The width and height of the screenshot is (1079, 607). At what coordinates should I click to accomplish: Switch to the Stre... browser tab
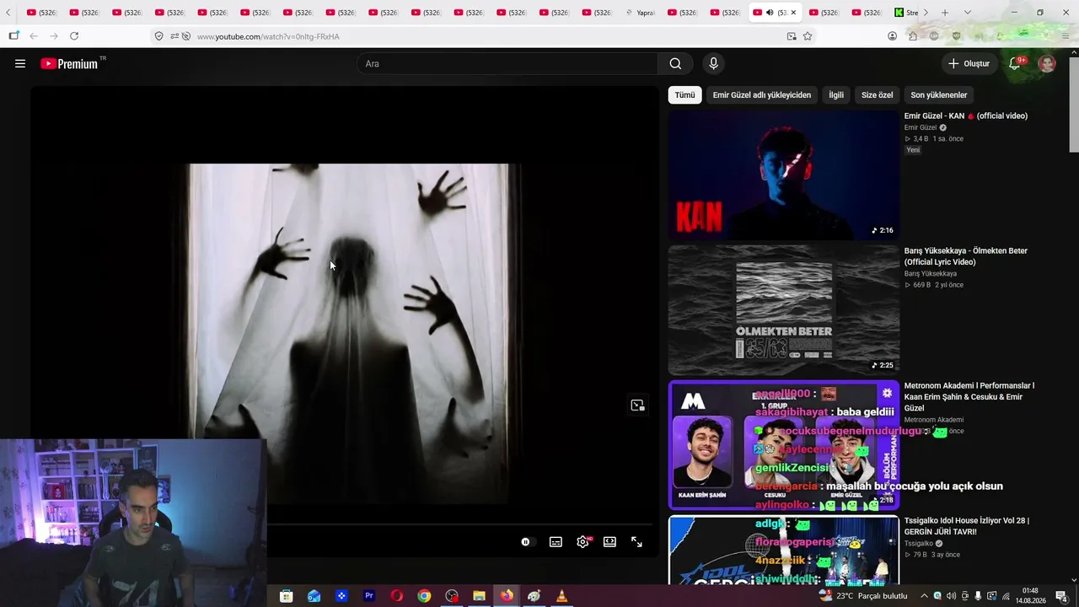(906, 13)
